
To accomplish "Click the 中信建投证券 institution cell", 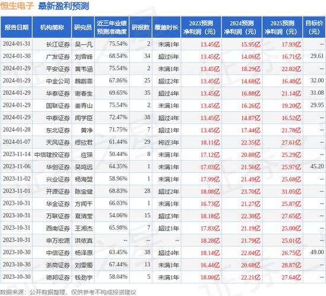I will click(x=52, y=155).
